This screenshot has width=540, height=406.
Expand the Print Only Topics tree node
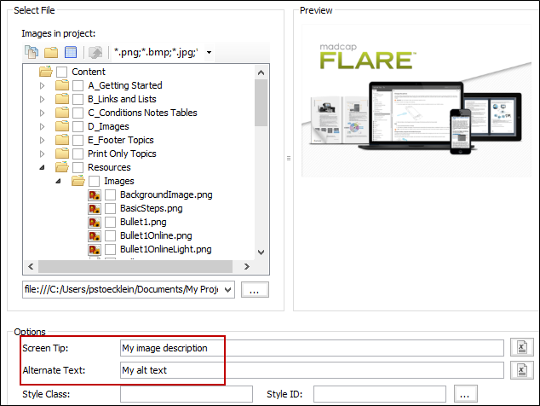[x=42, y=154]
